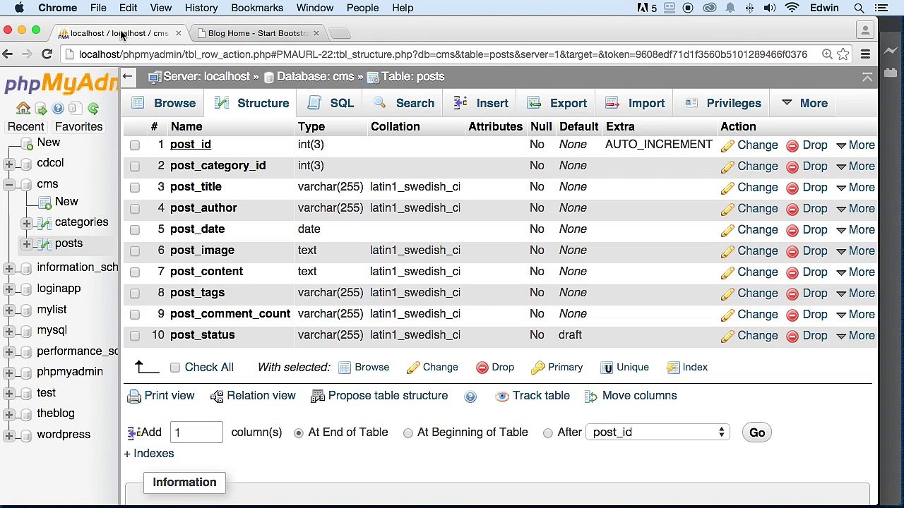Viewport: 904px width, 508px height.
Task: Enable the Check All checkbox
Action: 175,368
